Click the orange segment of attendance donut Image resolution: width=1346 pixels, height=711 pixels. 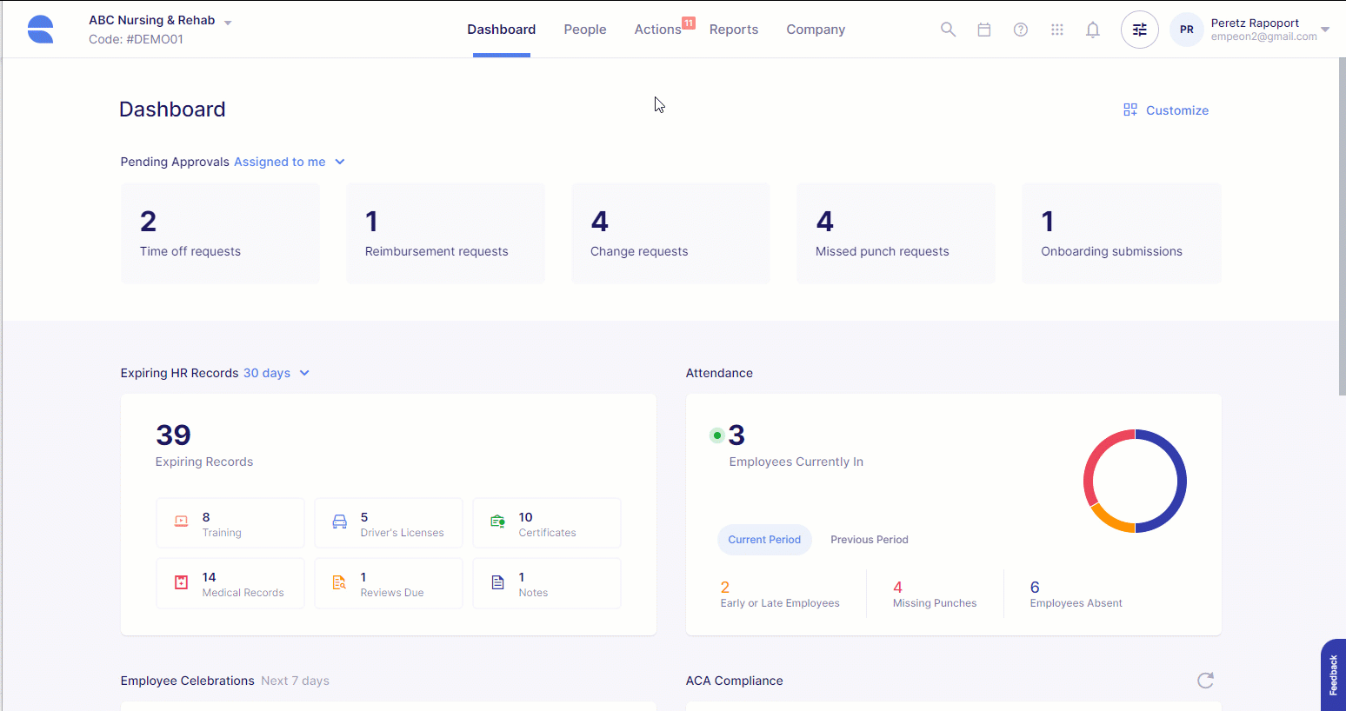click(x=1111, y=521)
